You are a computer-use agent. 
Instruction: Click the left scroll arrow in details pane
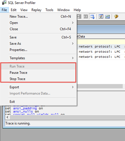point(7,117)
